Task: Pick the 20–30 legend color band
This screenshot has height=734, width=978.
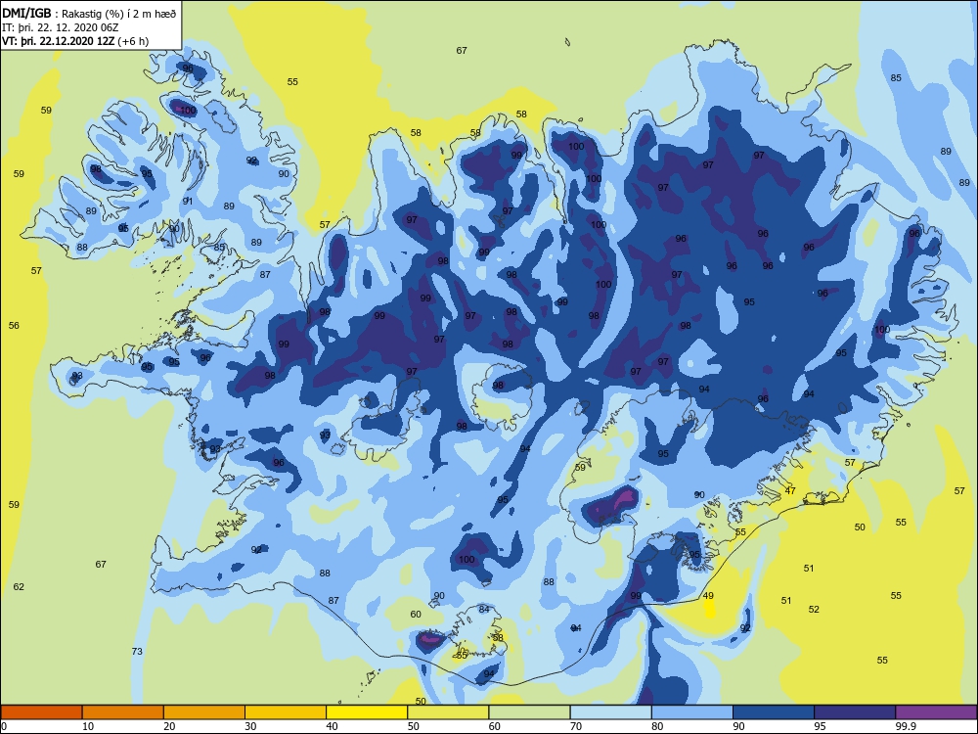Action: (204, 712)
